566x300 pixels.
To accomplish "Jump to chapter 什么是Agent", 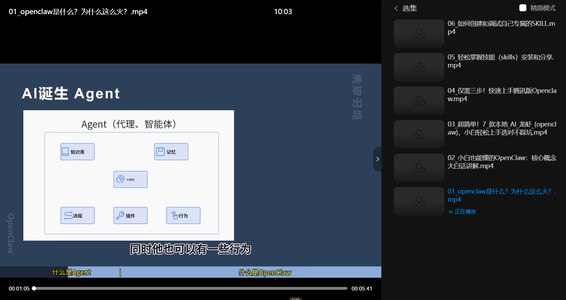I will coord(71,272).
